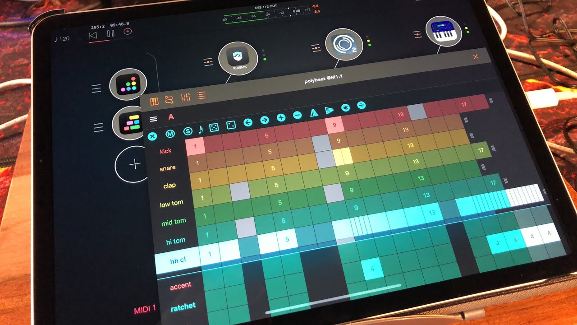577x325 pixels.
Task: Click the clear X circle button
Action: [x=152, y=136]
